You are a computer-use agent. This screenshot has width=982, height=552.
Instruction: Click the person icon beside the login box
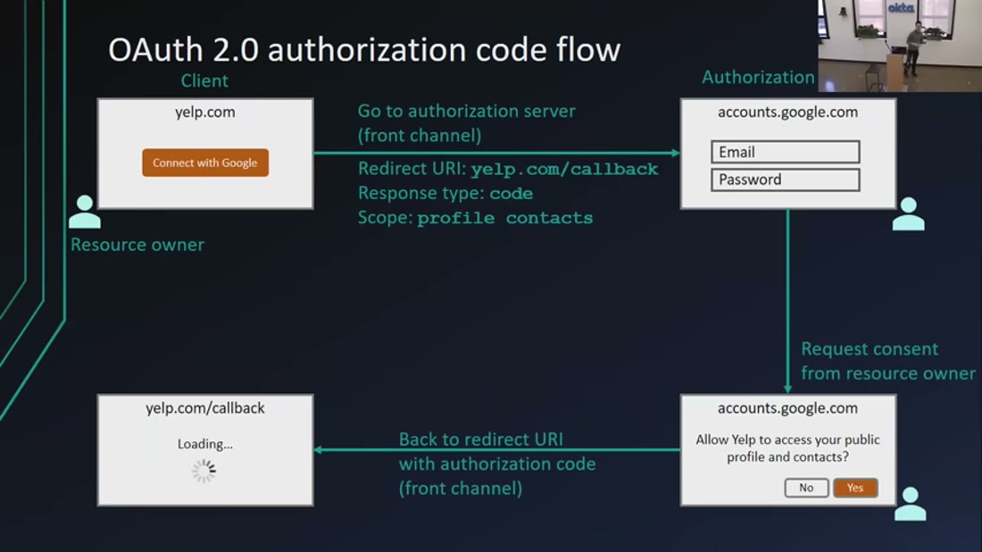click(x=908, y=214)
